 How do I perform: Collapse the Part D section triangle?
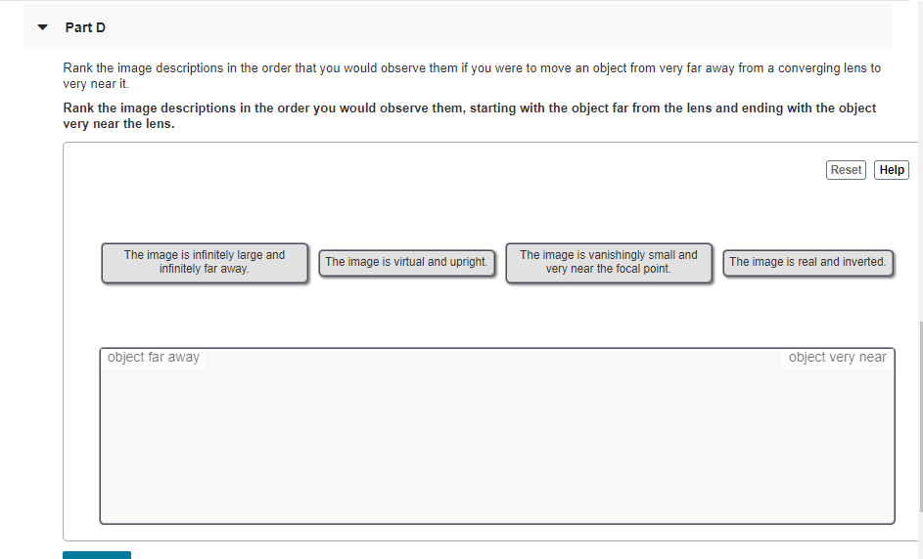pyautogui.click(x=42, y=27)
